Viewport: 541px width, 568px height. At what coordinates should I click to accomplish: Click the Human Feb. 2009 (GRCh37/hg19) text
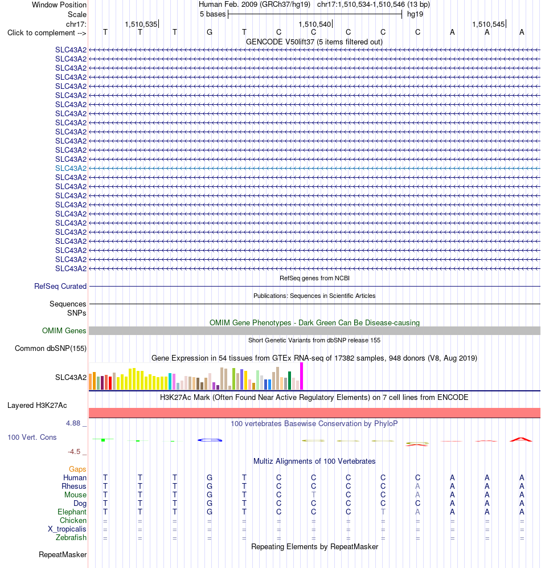point(254,5)
